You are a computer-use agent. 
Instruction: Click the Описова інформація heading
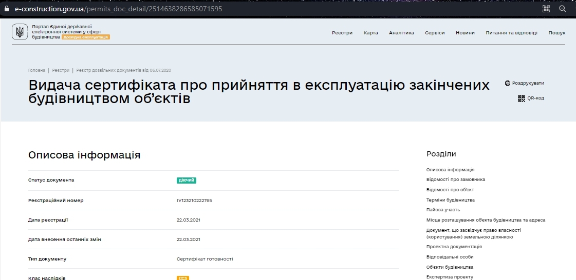click(x=84, y=155)
